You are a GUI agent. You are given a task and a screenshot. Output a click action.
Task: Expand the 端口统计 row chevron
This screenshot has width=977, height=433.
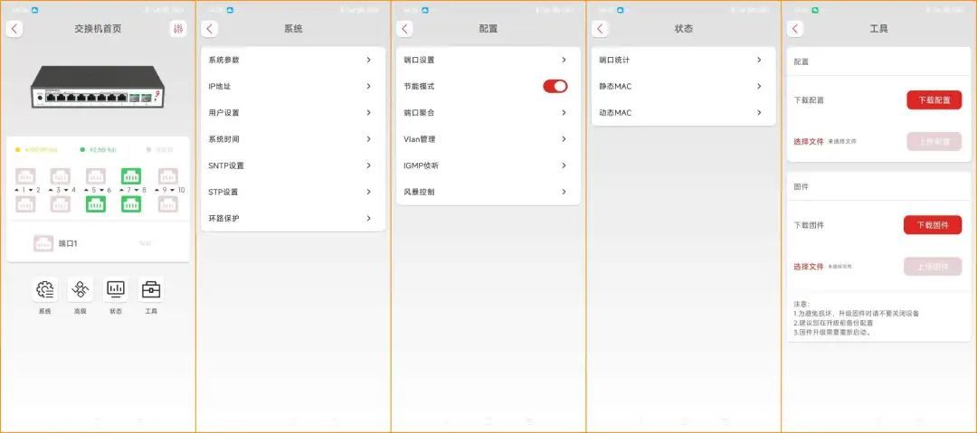click(759, 60)
